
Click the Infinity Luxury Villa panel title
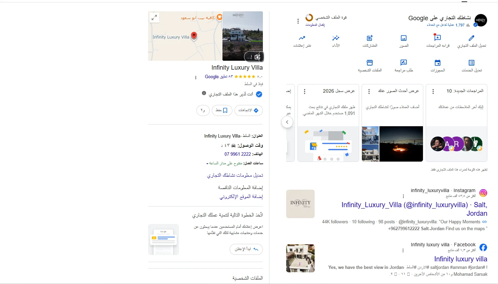tap(237, 68)
